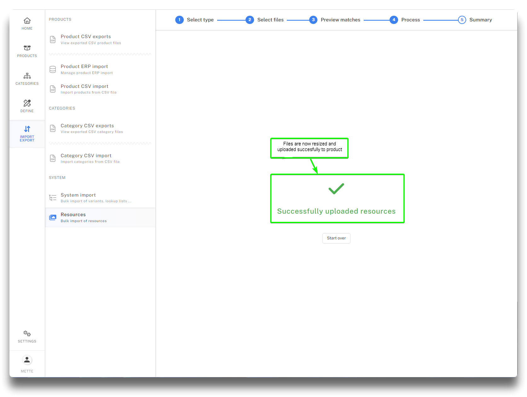The width and height of the screenshot is (527, 397).
Task: Open Product CSV import
Action: click(84, 86)
